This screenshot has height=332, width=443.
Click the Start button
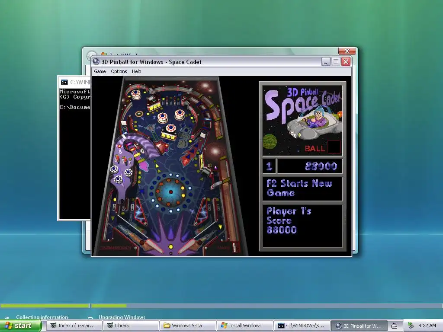point(21,326)
